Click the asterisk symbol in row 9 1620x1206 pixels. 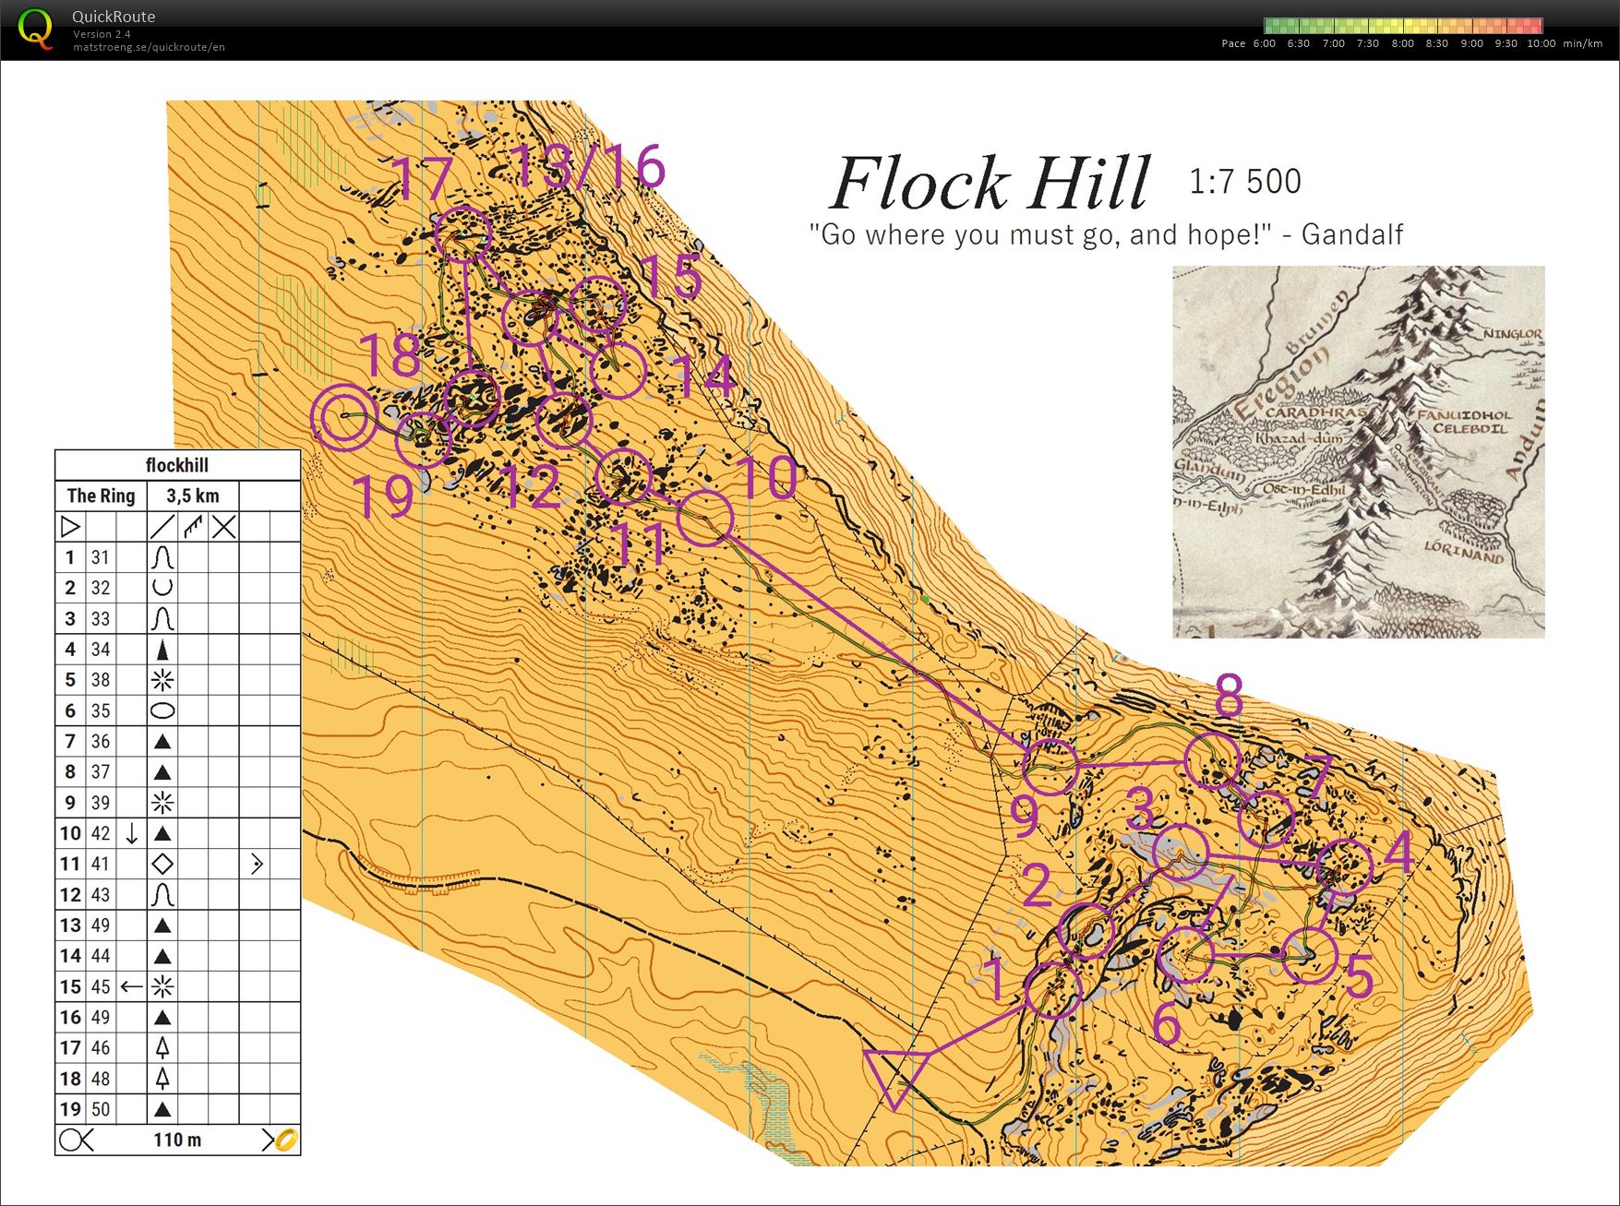coord(162,803)
